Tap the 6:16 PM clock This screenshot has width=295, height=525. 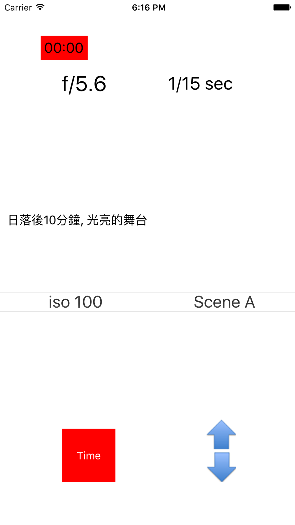(x=149, y=7)
